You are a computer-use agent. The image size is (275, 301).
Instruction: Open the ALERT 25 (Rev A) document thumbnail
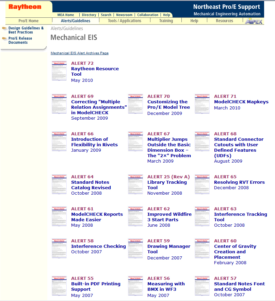tap(135, 184)
